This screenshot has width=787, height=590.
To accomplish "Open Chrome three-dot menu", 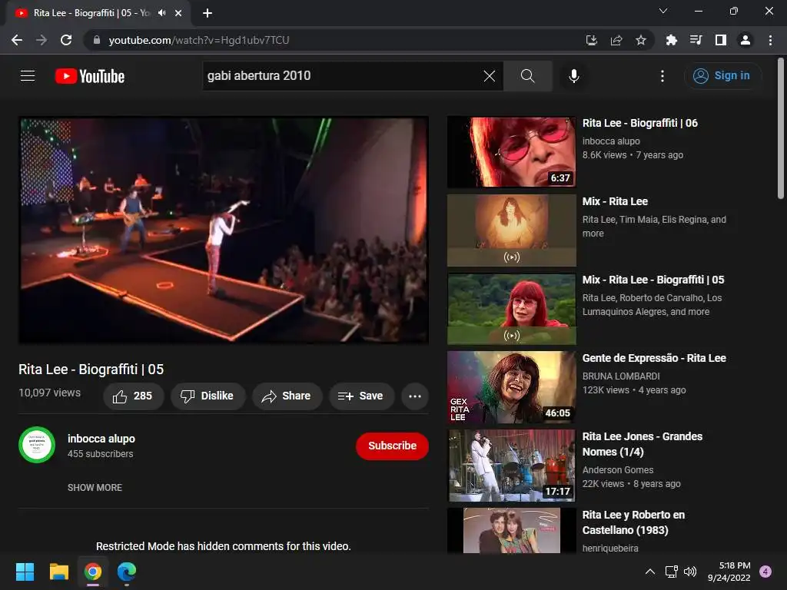I will pyautogui.click(x=770, y=40).
